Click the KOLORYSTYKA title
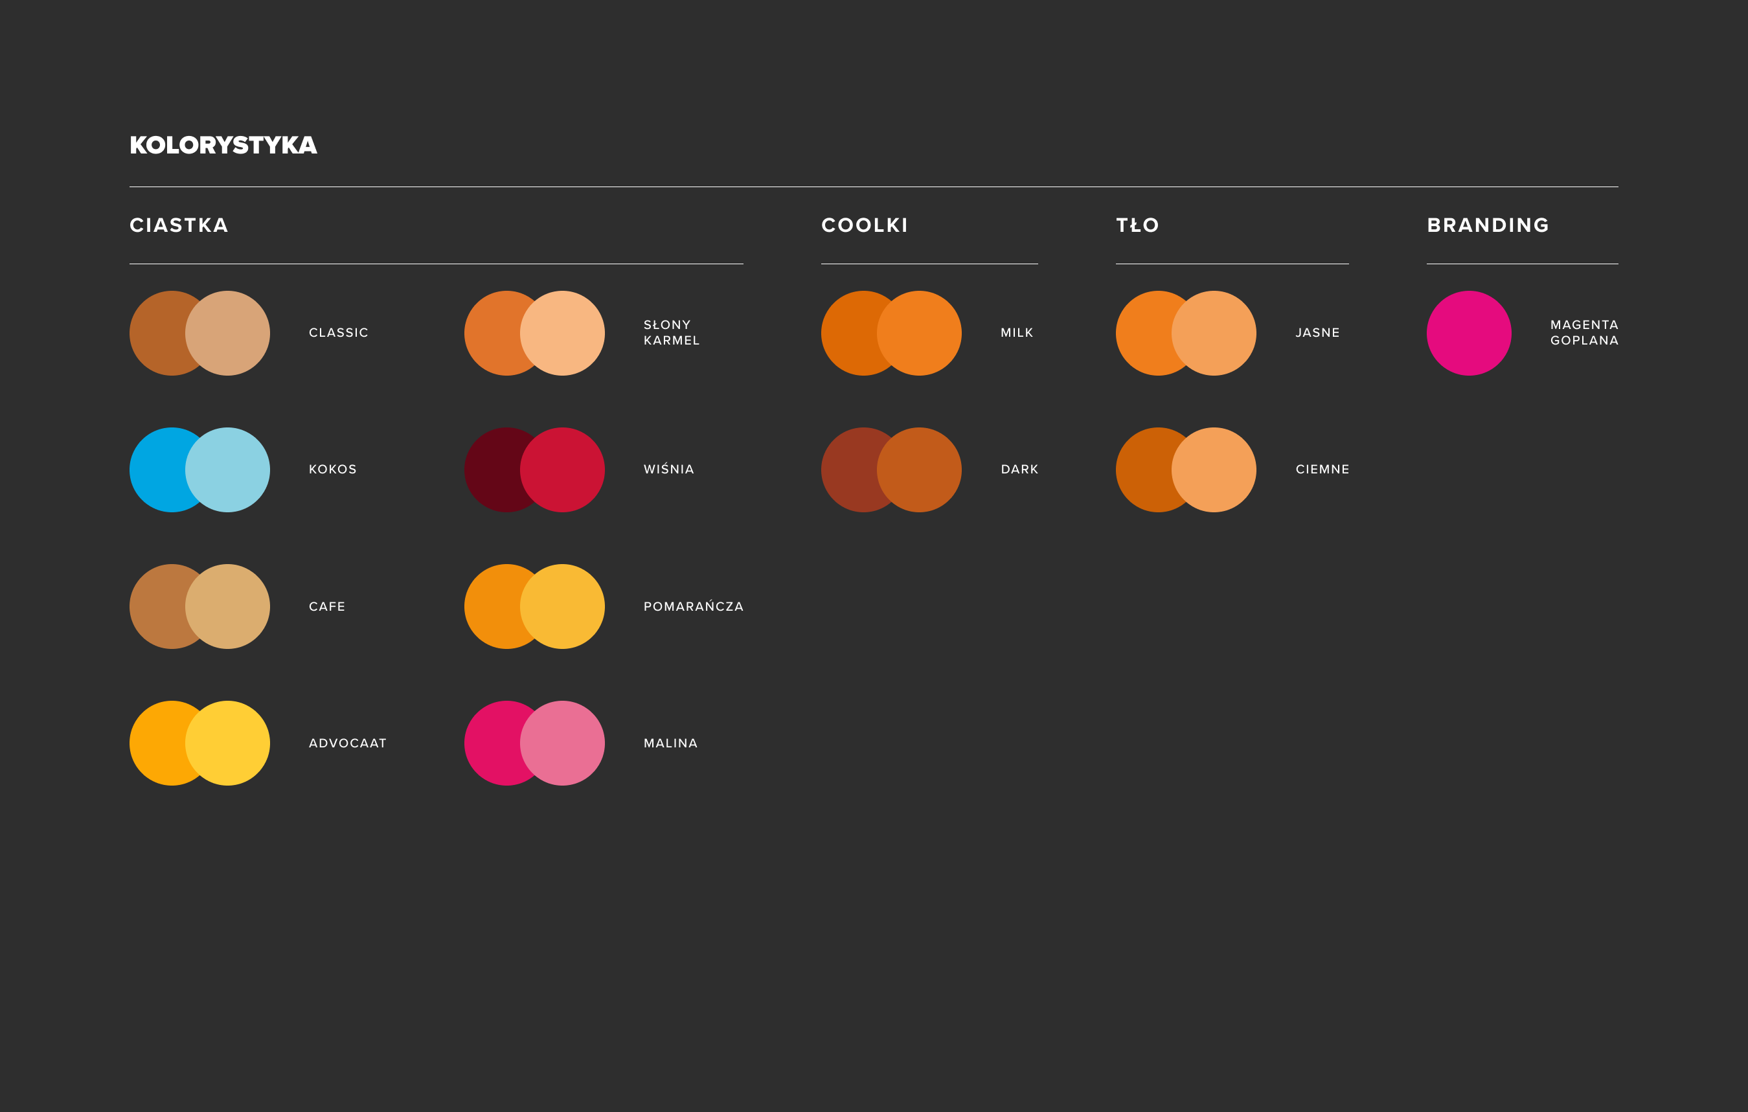 point(223,145)
